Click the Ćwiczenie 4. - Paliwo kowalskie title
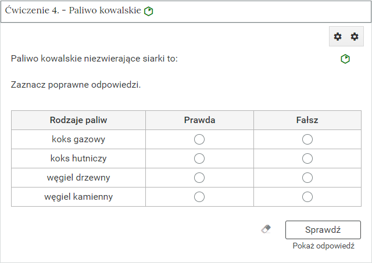Screen dimensions: 372x263 coord(73,10)
